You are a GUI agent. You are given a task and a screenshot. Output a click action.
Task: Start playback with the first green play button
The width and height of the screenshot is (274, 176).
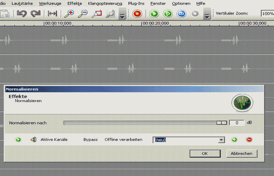click(154, 14)
